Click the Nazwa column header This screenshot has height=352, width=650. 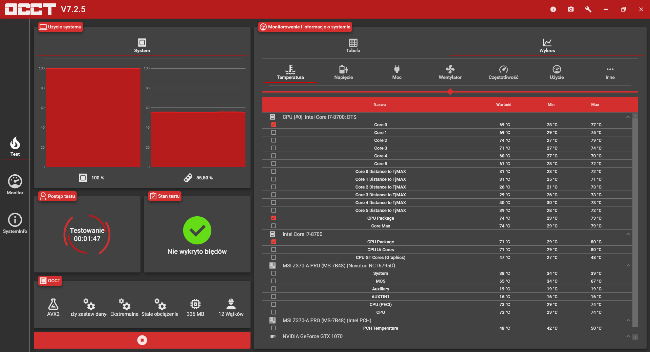[x=380, y=105]
